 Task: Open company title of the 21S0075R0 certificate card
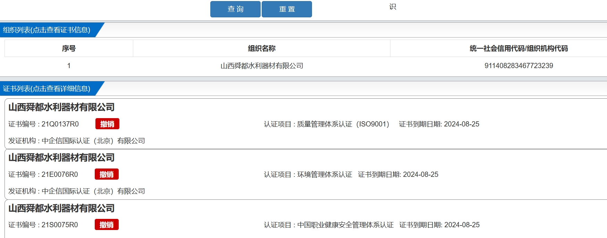(x=61, y=208)
